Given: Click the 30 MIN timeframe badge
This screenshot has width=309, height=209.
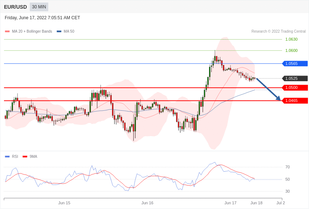Looking at the screenshot, I should click(x=39, y=7).
